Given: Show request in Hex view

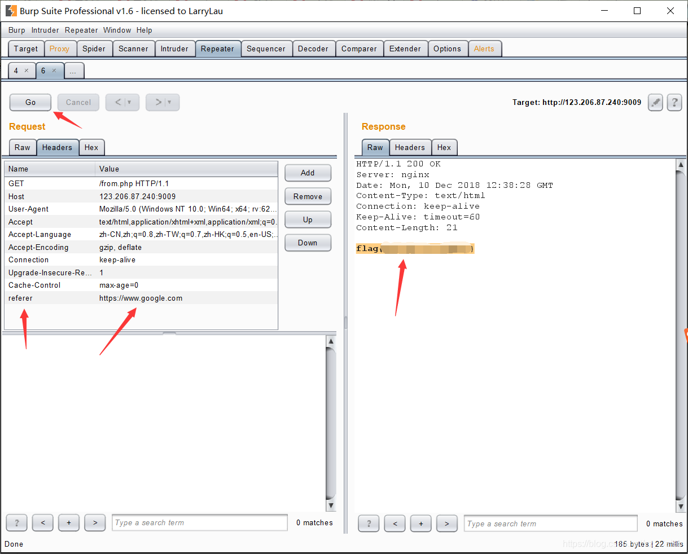Looking at the screenshot, I should click(x=91, y=147).
